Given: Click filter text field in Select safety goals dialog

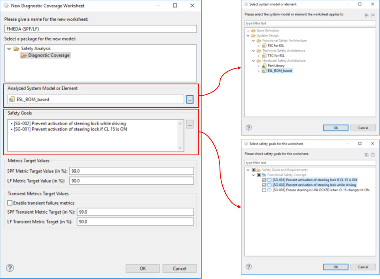Looking at the screenshot, I should coord(310,163).
